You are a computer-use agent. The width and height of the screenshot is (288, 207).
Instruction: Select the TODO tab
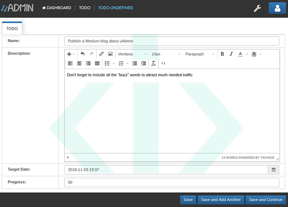click(x=12, y=29)
